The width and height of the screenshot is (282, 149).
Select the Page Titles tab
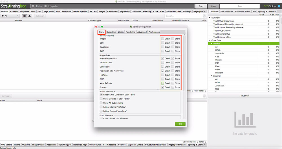coord(49,12)
